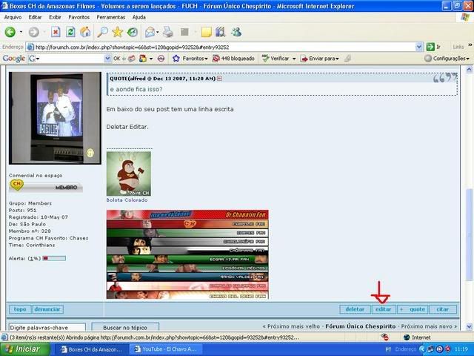Image resolution: width=474 pixels, height=356 pixels.
Task: Click the 1% alert percentage link
Action: click(34, 259)
